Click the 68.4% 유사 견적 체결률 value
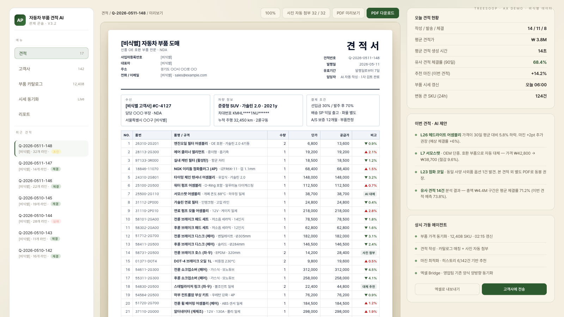 [540, 62]
